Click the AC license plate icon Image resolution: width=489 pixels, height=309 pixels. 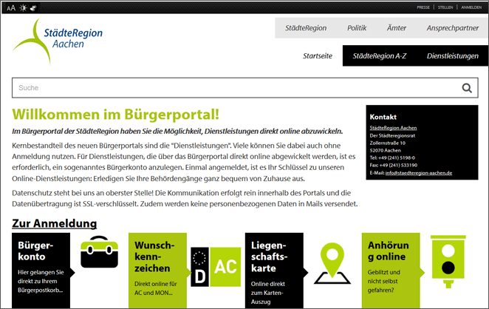(216, 267)
